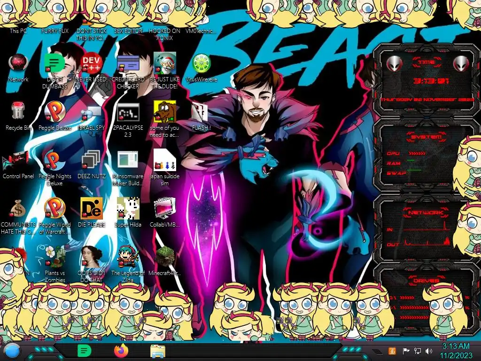The width and height of the screenshot is (481, 361).
Task: Click the CPU usage meter in the widget
Action: (417, 153)
